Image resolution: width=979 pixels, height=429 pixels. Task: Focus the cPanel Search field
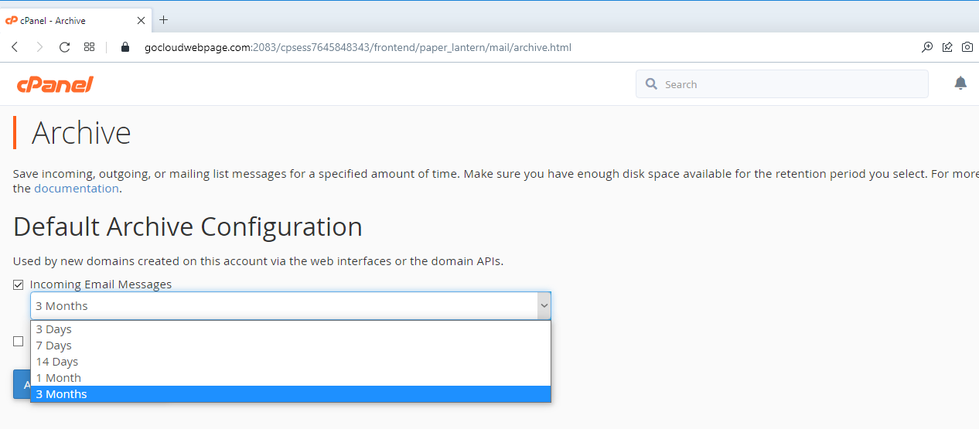[782, 84]
